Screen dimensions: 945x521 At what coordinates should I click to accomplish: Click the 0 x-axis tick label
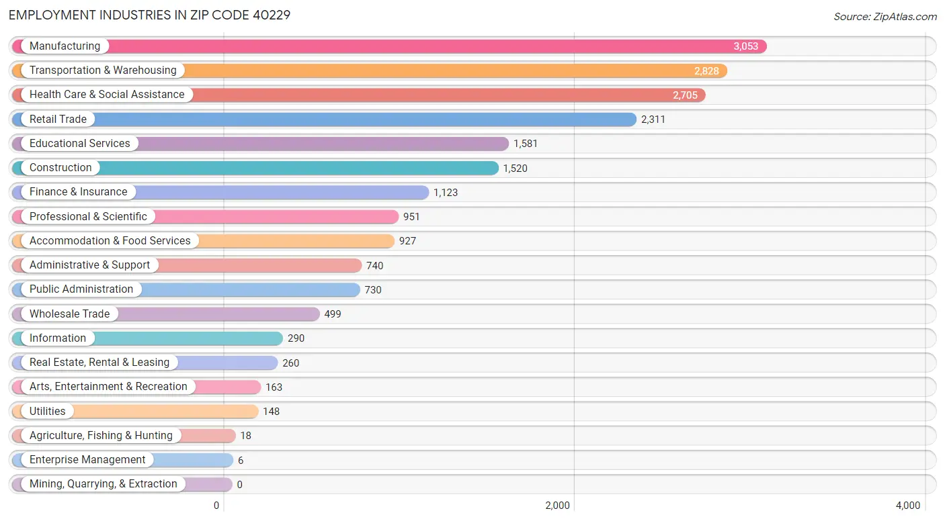point(216,506)
